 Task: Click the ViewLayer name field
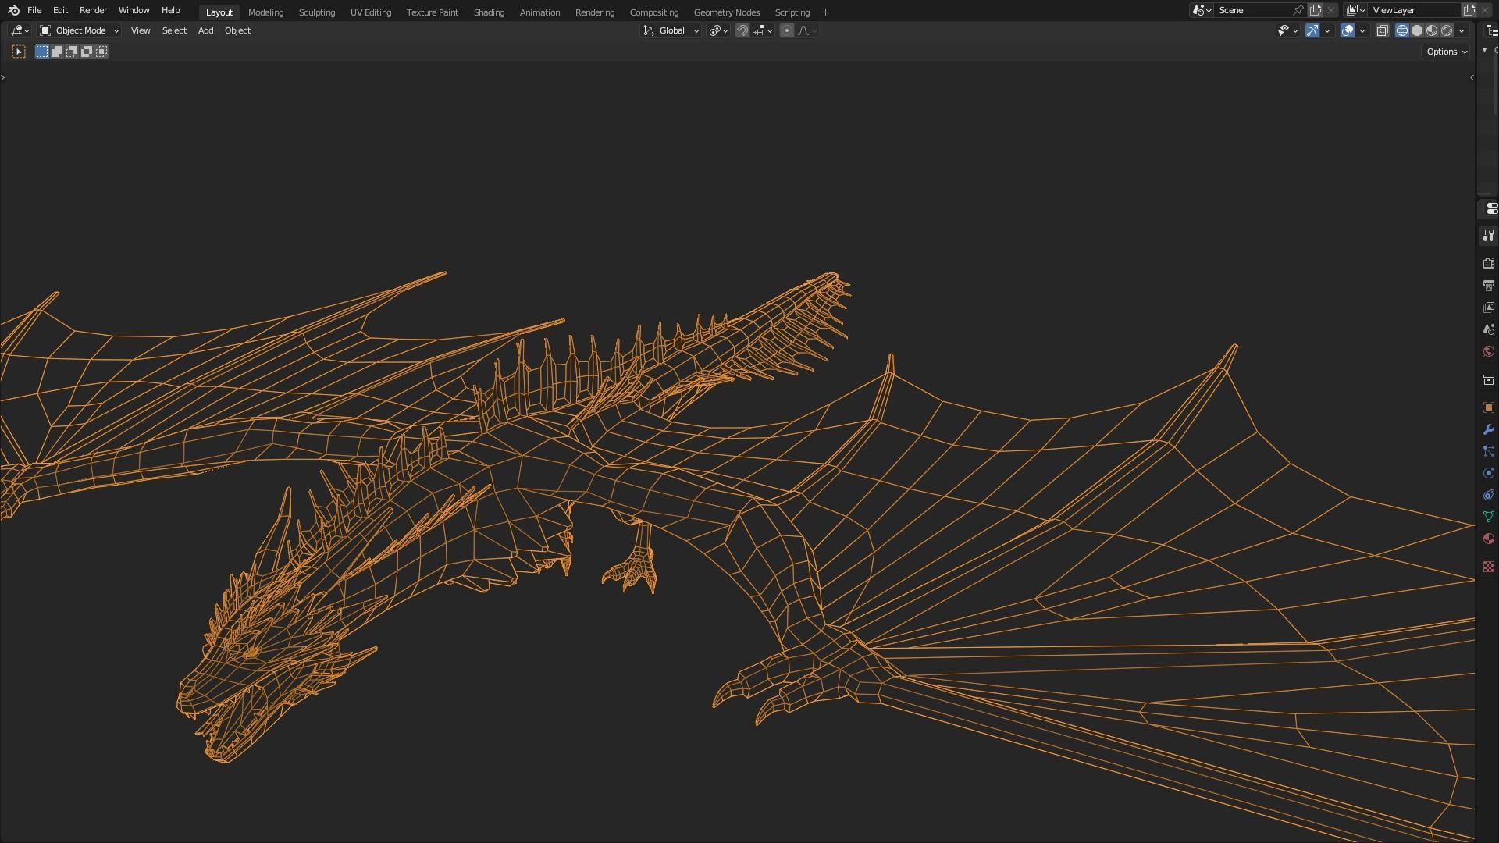1414,10
